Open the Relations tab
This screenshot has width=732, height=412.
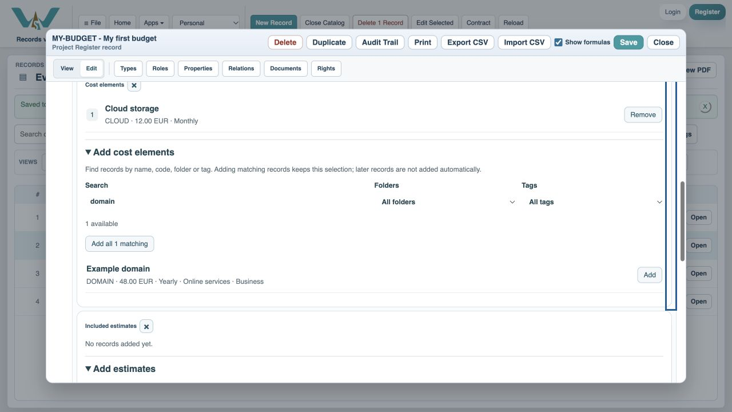(241, 69)
